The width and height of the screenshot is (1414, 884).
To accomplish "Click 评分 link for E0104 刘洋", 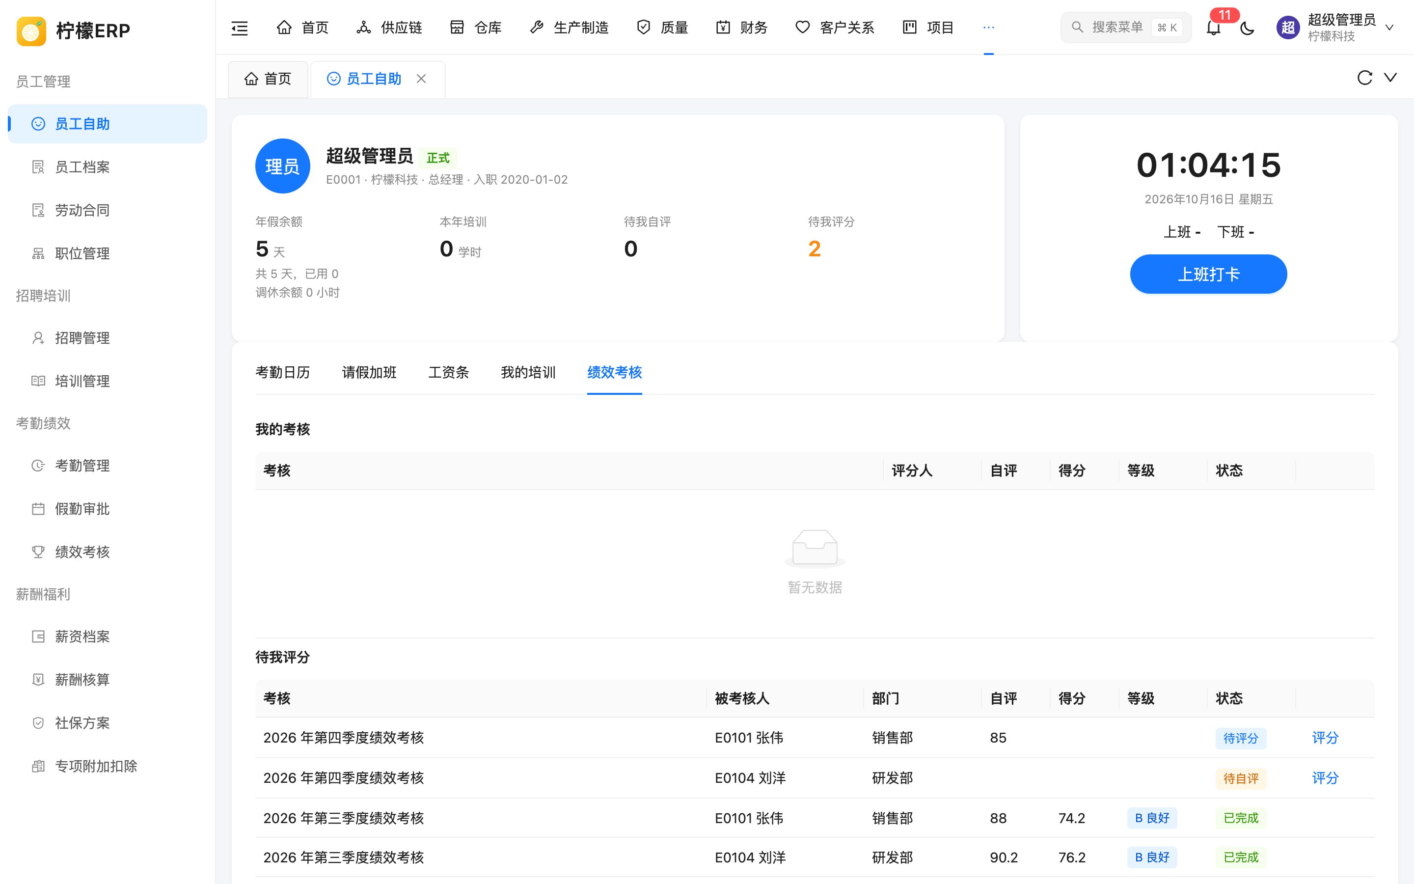I will click(1325, 778).
